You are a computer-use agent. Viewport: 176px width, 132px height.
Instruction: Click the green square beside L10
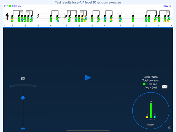10,6
